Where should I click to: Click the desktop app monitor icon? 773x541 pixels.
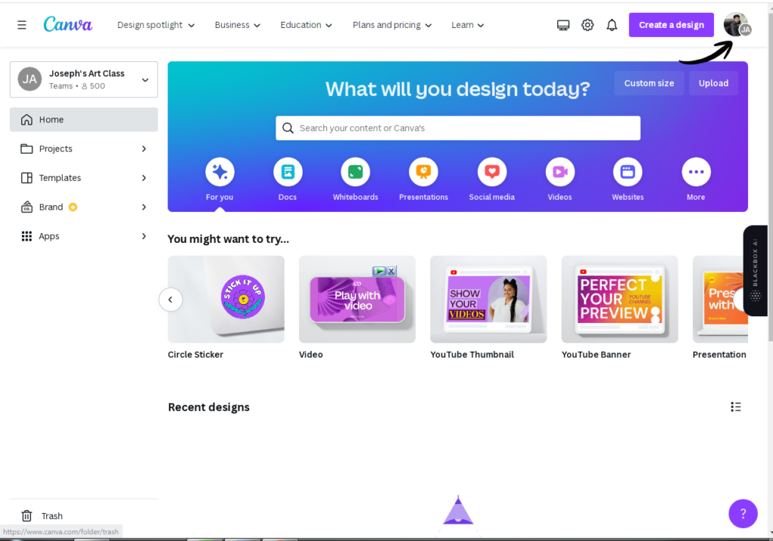[x=563, y=25]
